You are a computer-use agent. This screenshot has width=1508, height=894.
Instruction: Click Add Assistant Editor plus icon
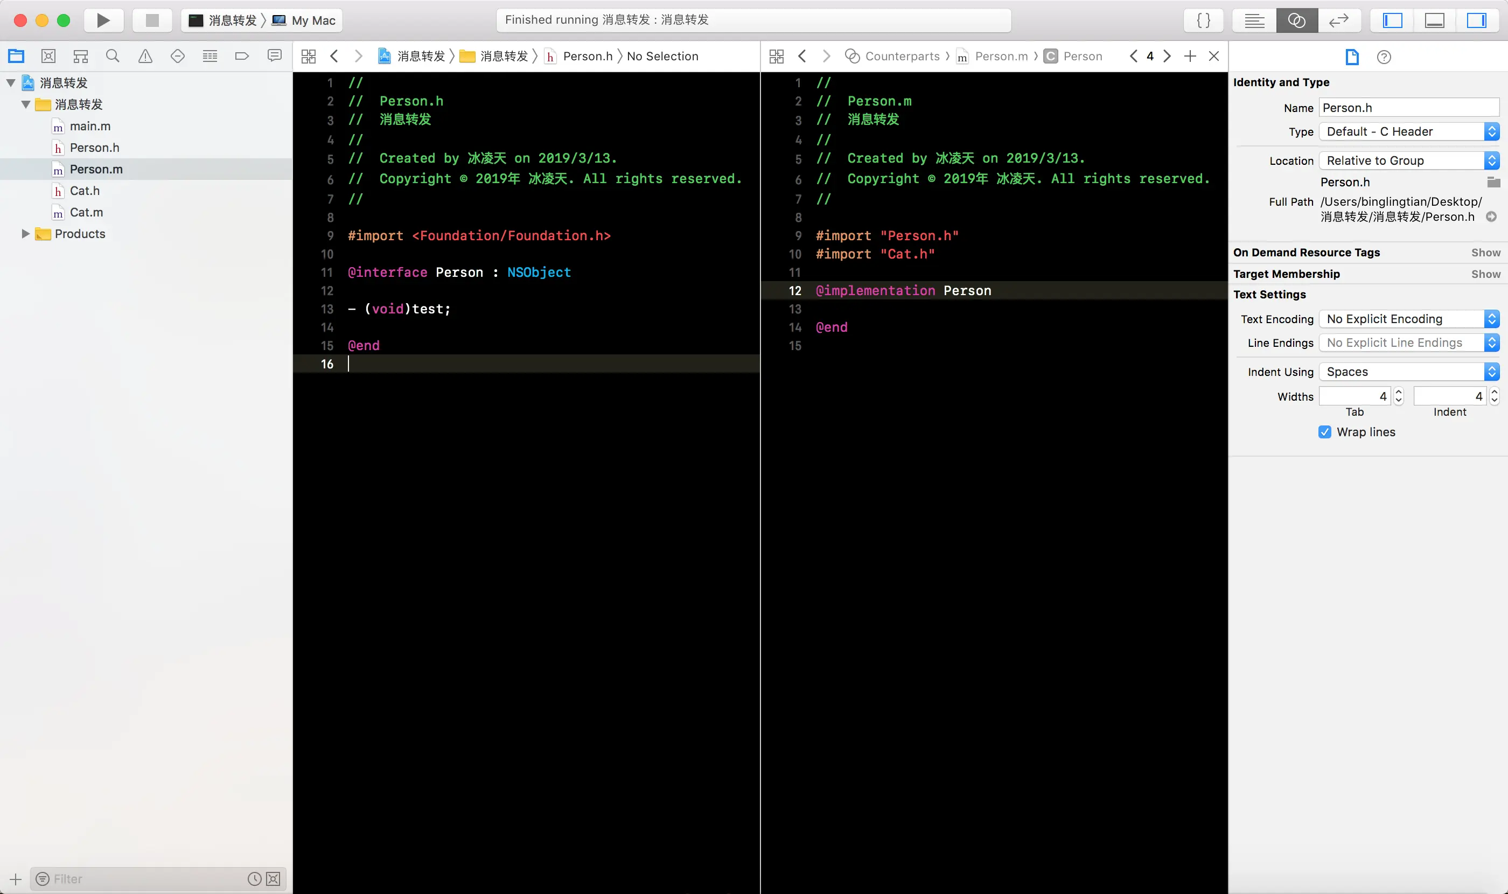tap(1190, 56)
